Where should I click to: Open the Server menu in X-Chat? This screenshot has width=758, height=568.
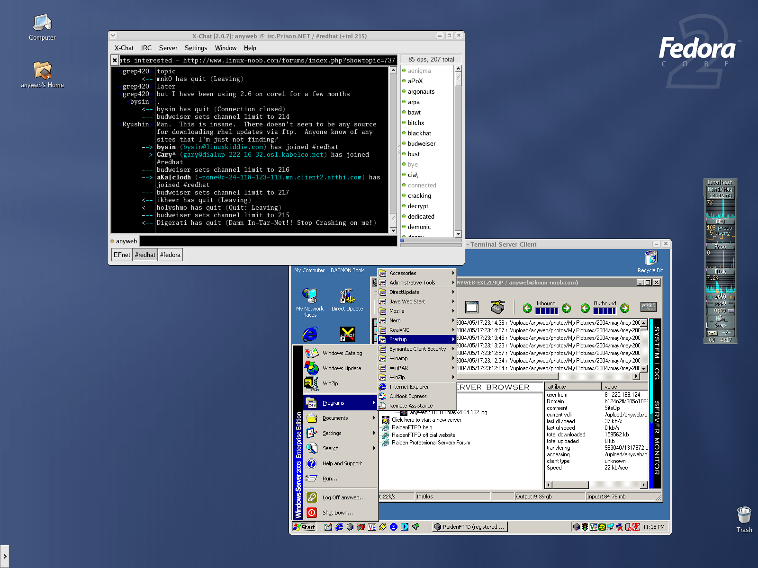tap(168, 48)
